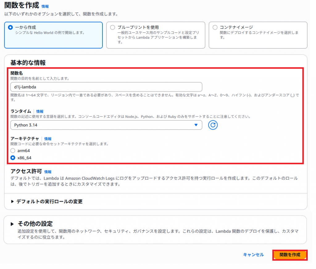Choose the arm64 architecture option
Screen dimensions: 316x269
[x=13, y=151]
